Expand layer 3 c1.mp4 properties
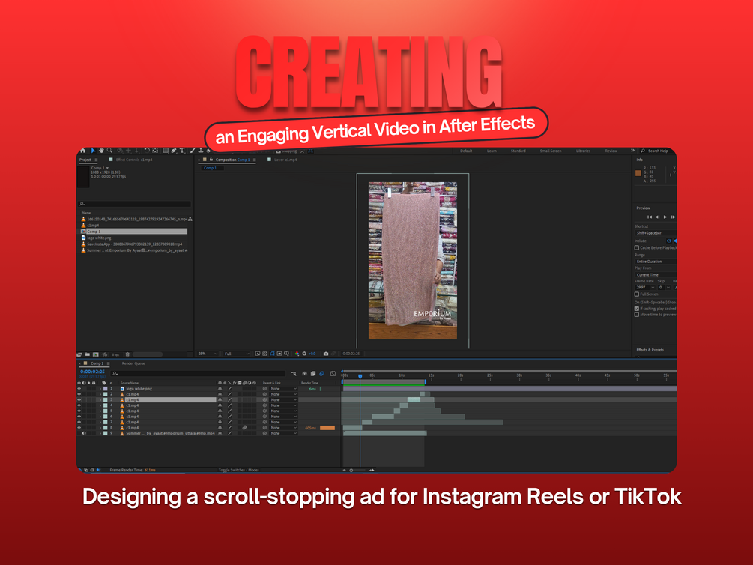 (100, 399)
